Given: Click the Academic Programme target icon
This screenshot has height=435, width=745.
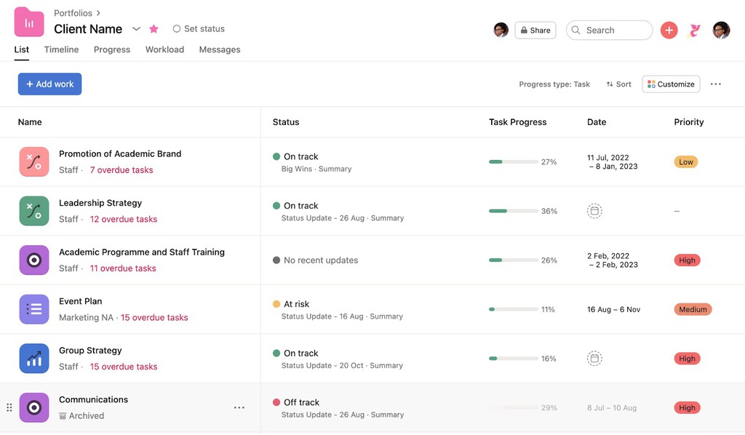Looking at the screenshot, I should click(33, 260).
